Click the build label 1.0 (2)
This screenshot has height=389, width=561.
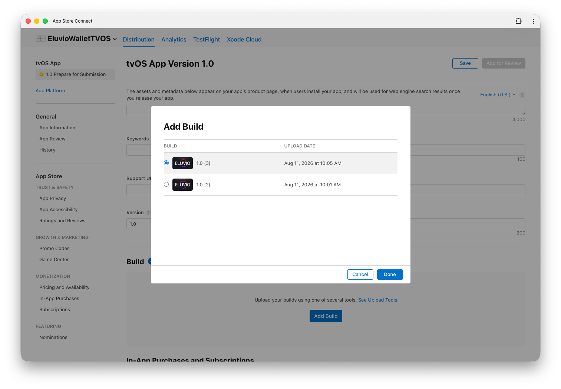[x=203, y=185]
